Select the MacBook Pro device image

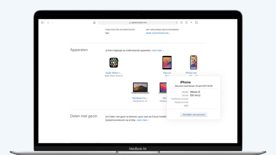pos(140,88)
